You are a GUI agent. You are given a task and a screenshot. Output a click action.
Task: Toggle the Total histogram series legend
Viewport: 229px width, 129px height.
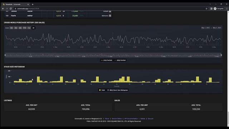(x=102, y=90)
